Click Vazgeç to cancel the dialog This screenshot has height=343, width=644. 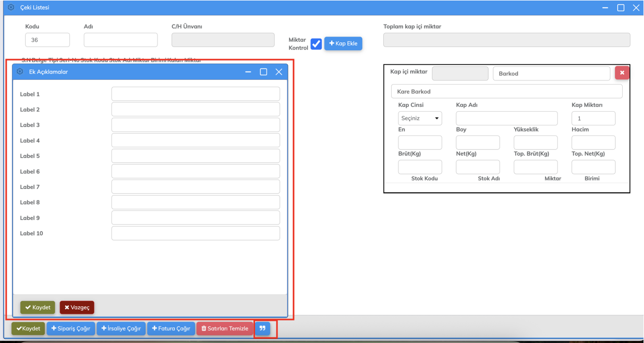coord(77,307)
